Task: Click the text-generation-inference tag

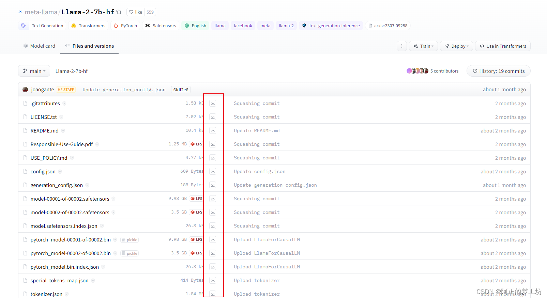Action: 331,26
